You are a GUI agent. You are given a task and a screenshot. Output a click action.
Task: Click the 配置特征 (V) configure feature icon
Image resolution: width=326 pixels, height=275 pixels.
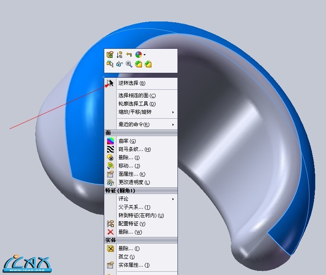pos(110,224)
